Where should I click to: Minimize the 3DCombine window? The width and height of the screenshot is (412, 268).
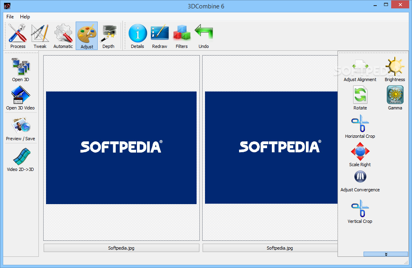[x=375, y=5]
